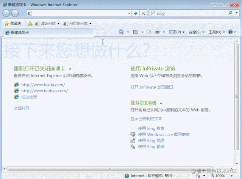Click the search magnifier button
Screen dimensions: 242x179
230,13
